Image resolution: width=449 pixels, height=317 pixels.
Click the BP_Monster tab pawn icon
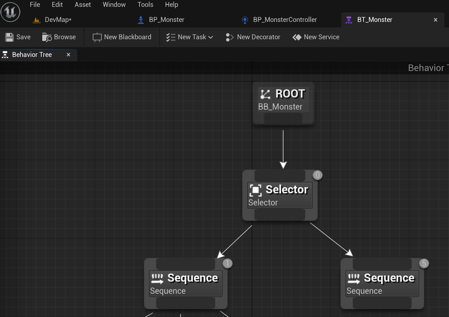click(141, 20)
